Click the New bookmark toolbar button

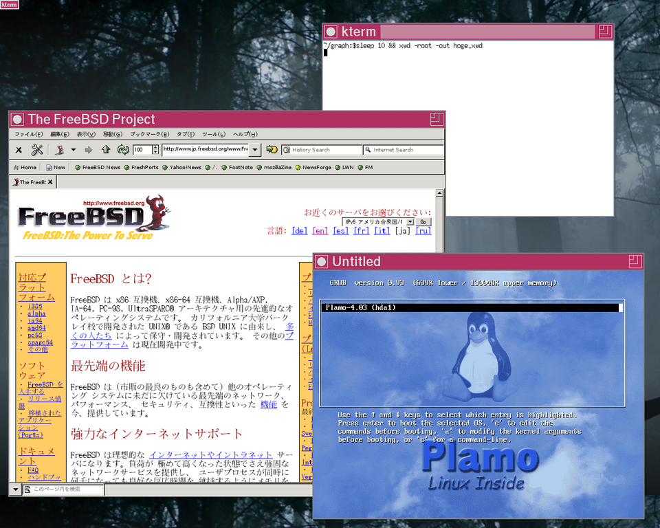pos(56,167)
